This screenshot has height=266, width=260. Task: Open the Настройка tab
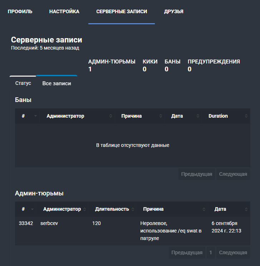coord(64,11)
